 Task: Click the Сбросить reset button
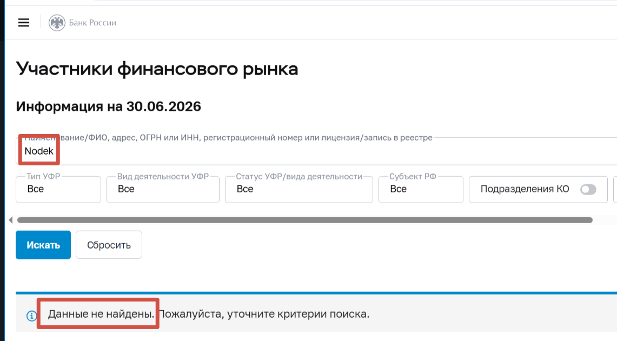(109, 245)
